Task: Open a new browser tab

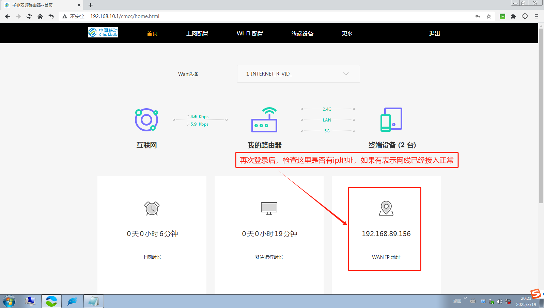Action: pos(91,5)
